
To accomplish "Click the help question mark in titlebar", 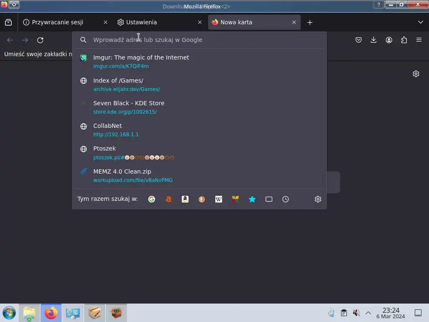I will (x=378, y=4).
